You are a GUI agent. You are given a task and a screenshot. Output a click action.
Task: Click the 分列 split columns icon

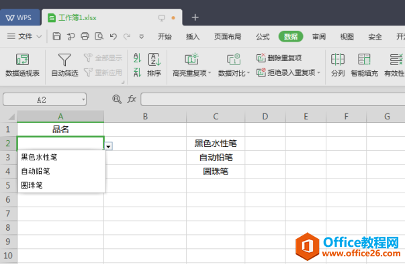338,59
